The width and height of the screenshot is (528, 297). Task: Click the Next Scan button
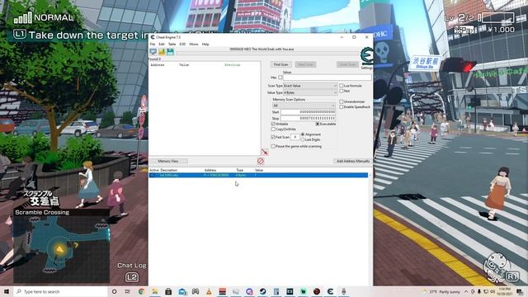305,64
